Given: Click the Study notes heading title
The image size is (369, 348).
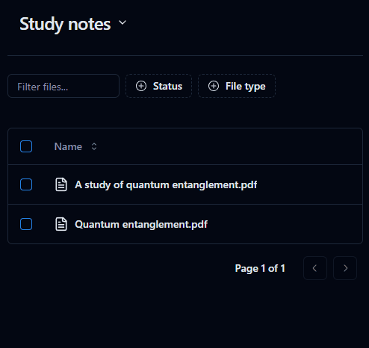Looking at the screenshot, I should [x=65, y=24].
